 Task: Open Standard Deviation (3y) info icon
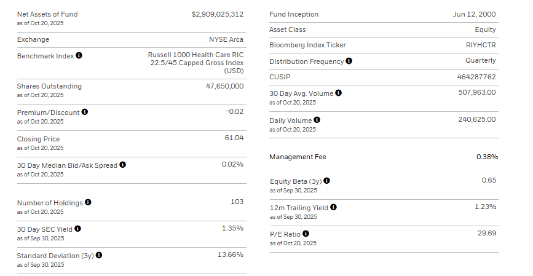(99, 255)
